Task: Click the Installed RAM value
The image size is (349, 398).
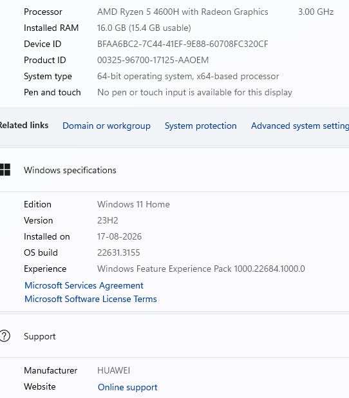Action: tap(144, 28)
